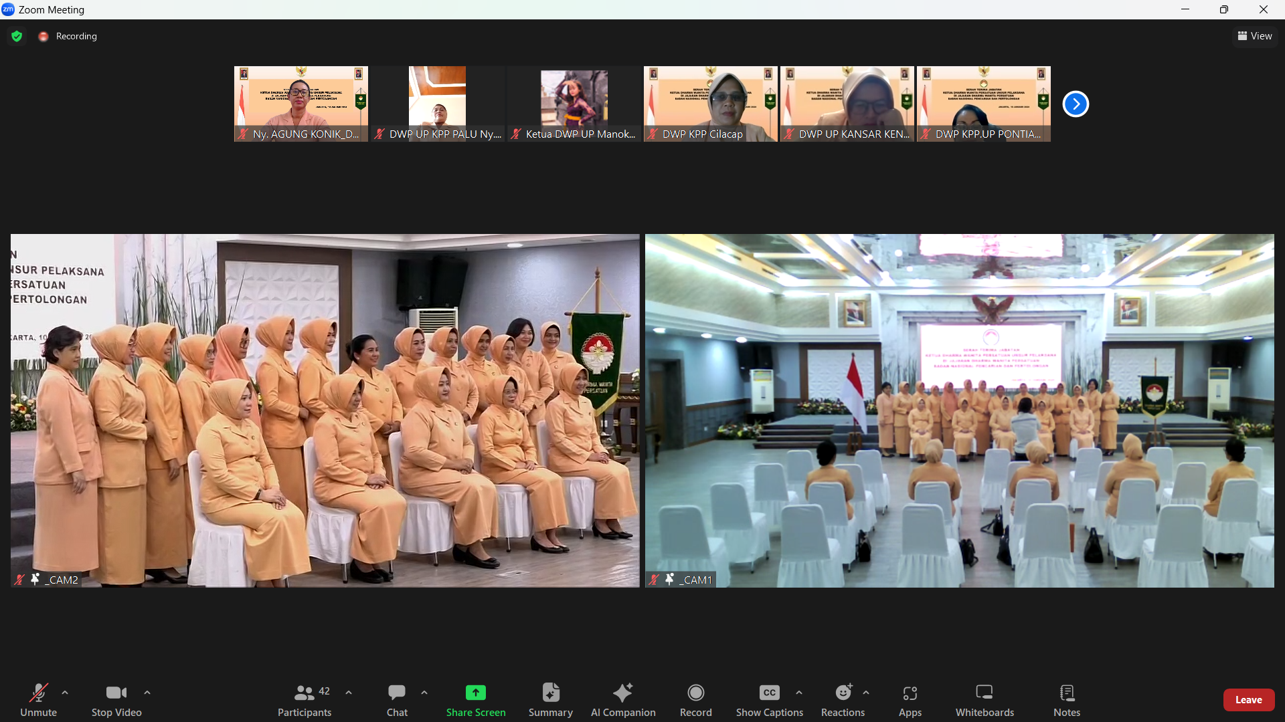Image resolution: width=1285 pixels, height=722 pixels.
Task: Click the Share Screen green icon
Action: 476,693
